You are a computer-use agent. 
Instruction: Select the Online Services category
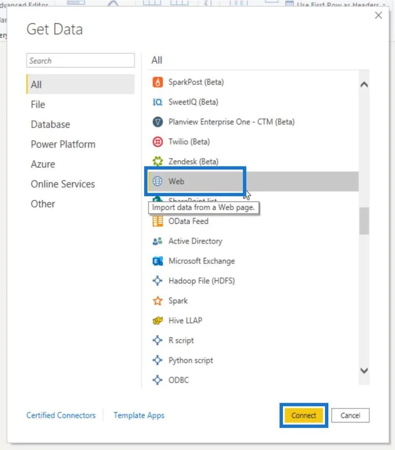click(63, 184)
